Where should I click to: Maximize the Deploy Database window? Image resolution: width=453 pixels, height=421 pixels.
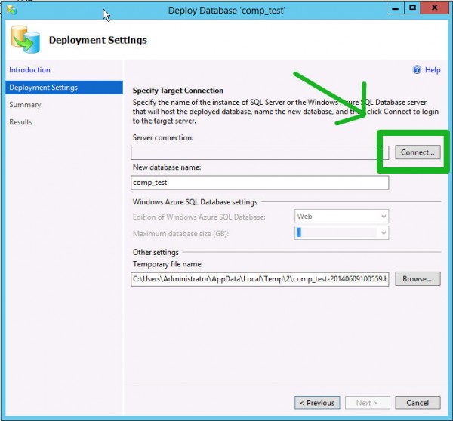(412, 8)
